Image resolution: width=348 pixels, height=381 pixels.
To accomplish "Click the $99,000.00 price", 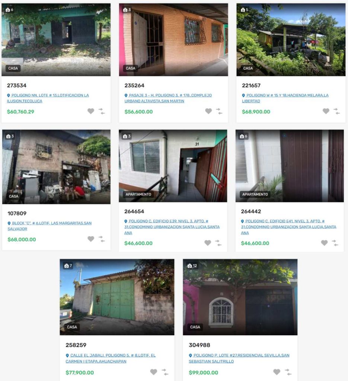I will pyautogui.click(x=204, y=372).
